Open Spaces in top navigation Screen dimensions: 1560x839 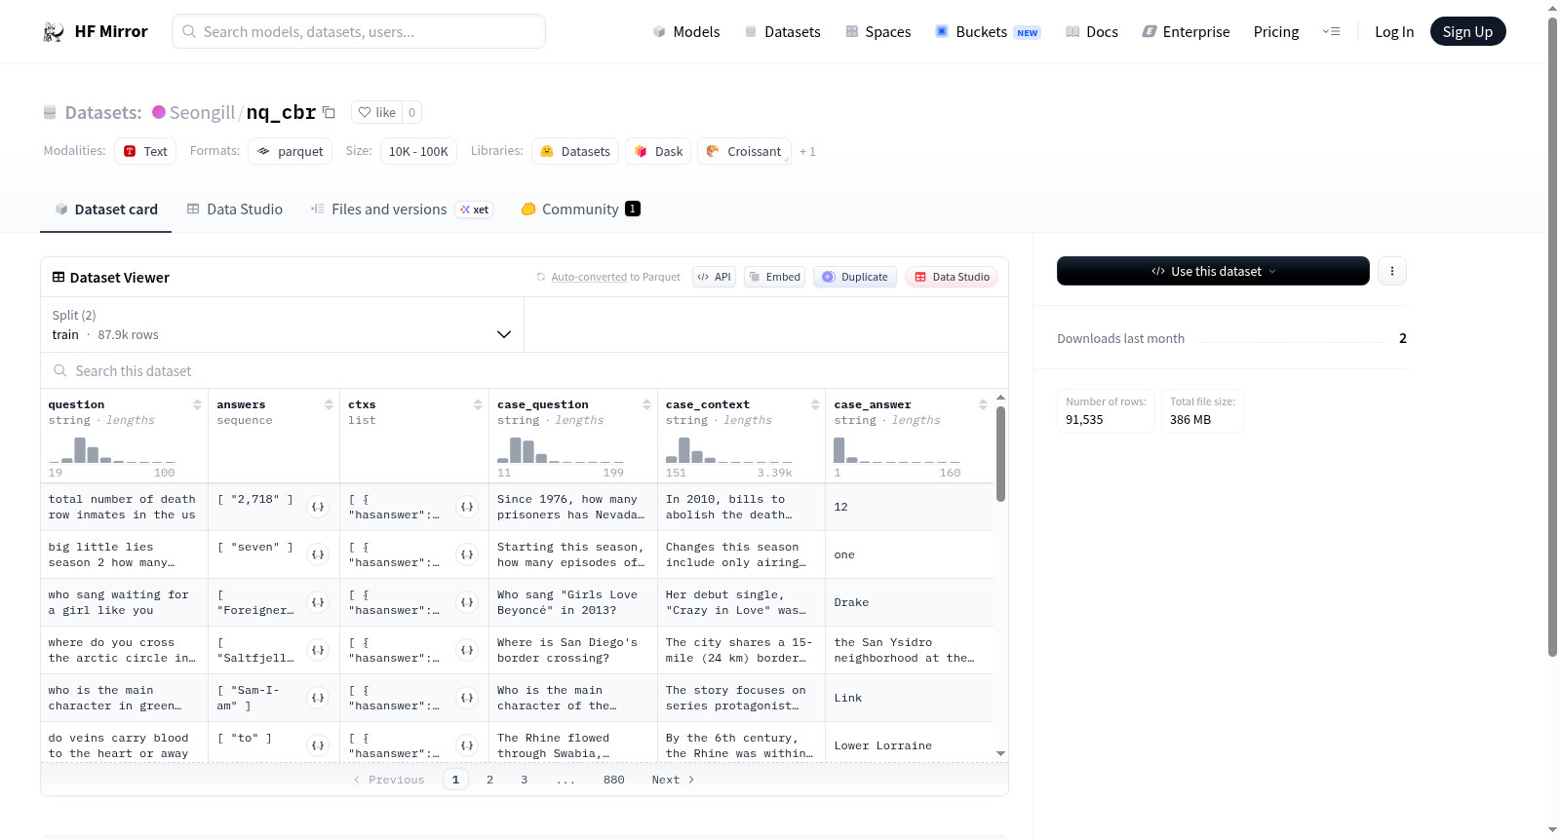[x=878, y=31]
